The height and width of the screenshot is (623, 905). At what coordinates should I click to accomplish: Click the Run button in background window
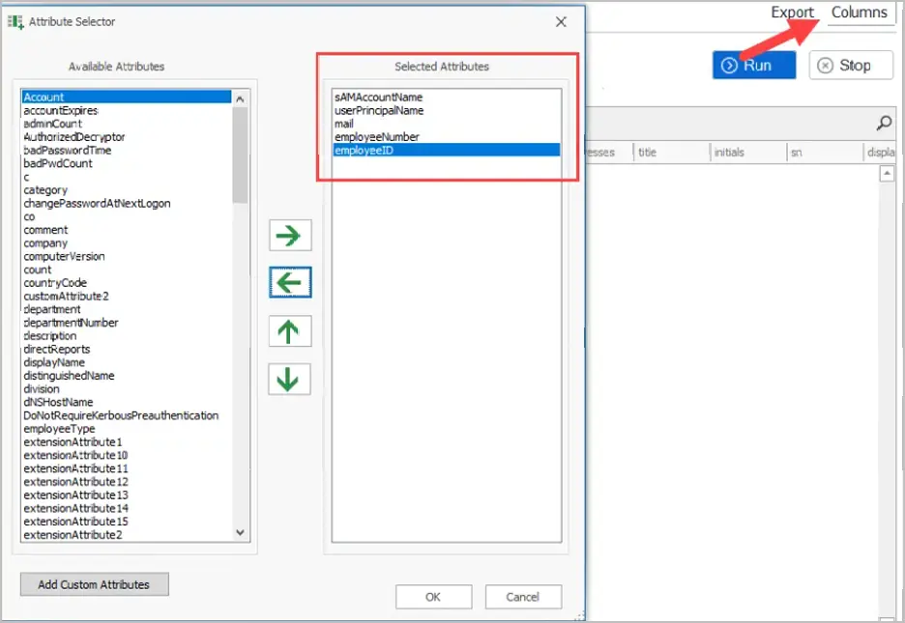(x=754, y=65)
